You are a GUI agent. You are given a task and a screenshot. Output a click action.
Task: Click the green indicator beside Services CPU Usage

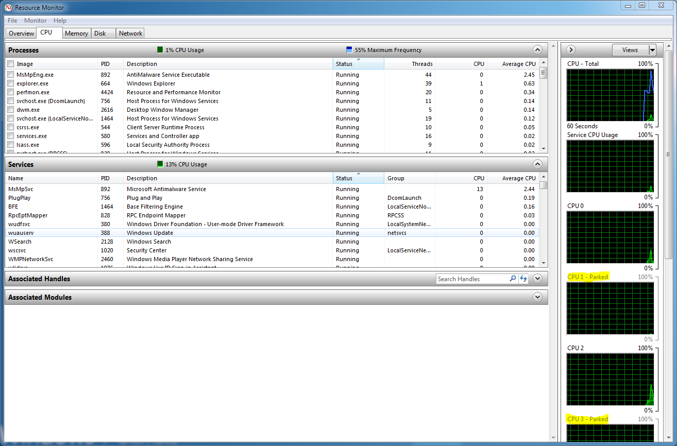point(159,164)
